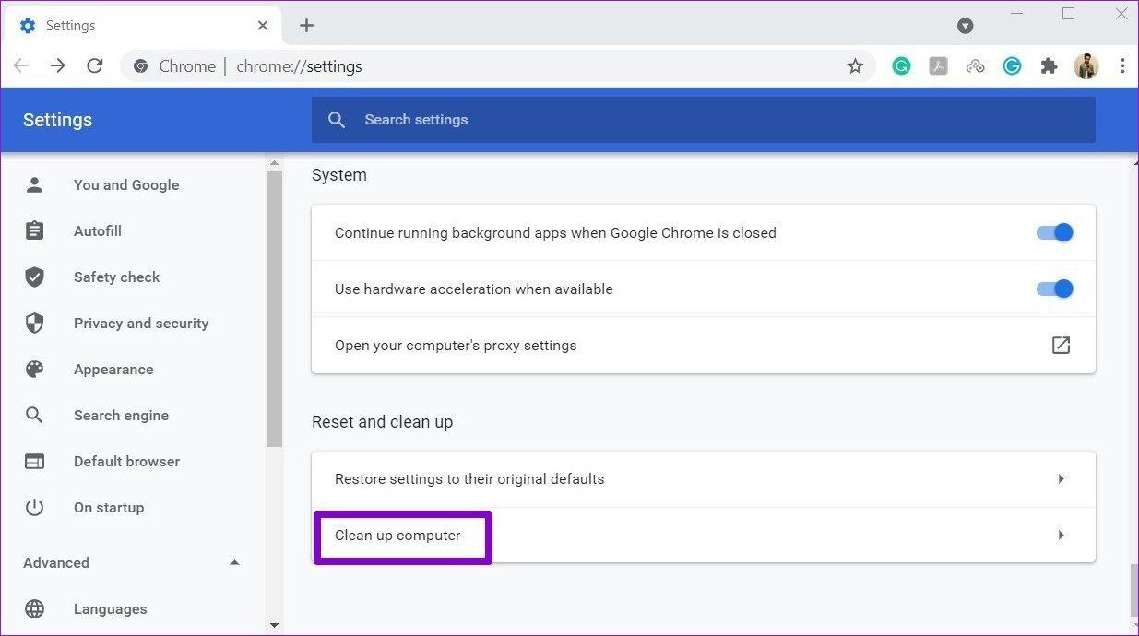Open the blue G extension icon

(1012, 65)
